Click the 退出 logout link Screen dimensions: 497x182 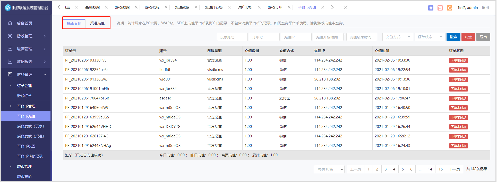pos(485,8)
